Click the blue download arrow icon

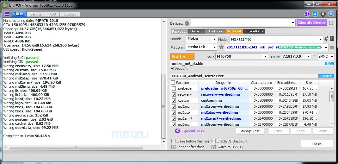(x=315, y=14)
